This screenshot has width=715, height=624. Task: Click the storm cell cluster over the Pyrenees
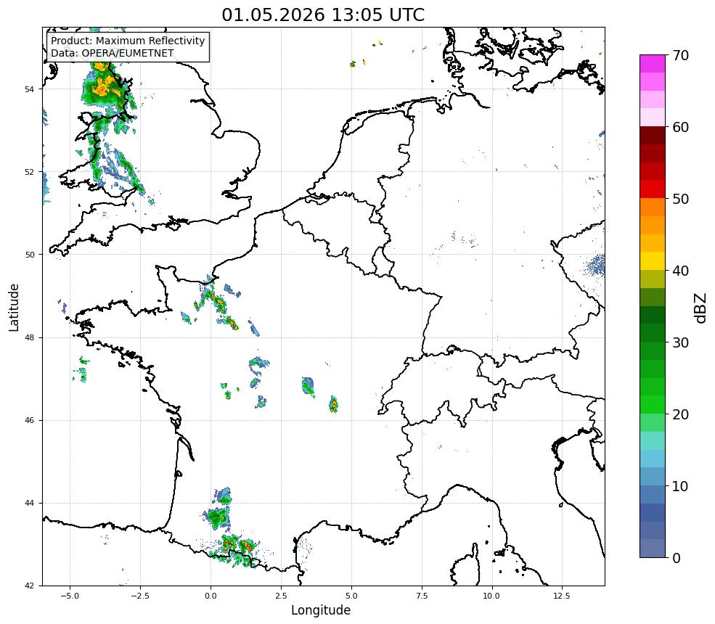236,550
